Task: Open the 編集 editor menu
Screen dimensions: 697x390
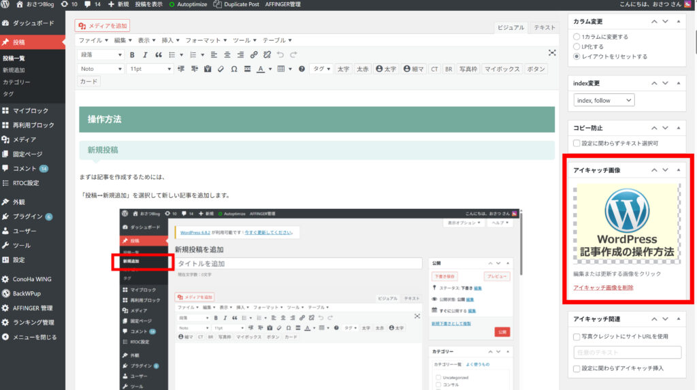Action: (123, 40)
